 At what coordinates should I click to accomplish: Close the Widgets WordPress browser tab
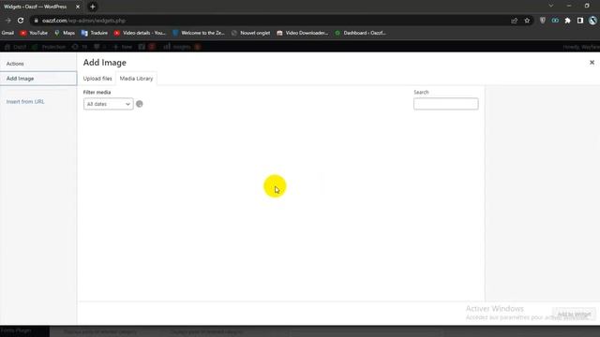click(78, 7)
